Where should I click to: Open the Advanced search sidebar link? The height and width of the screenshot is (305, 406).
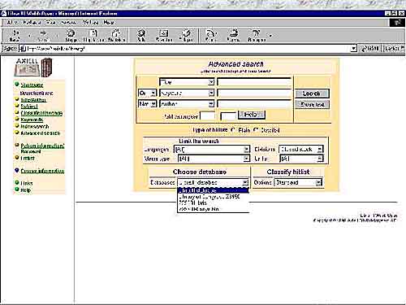point(41,133)
